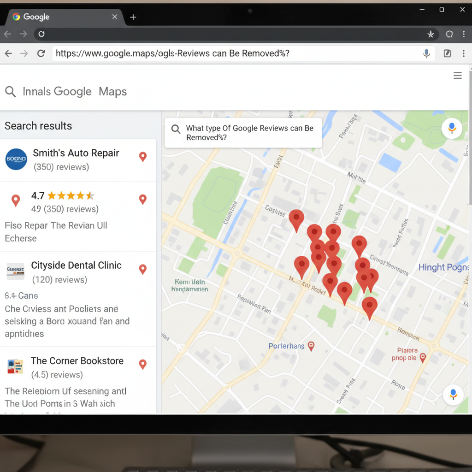The height and width of the screenshot is (472, 472).
Task: Click the 4.7 star rating
Action: pos(63,195)
